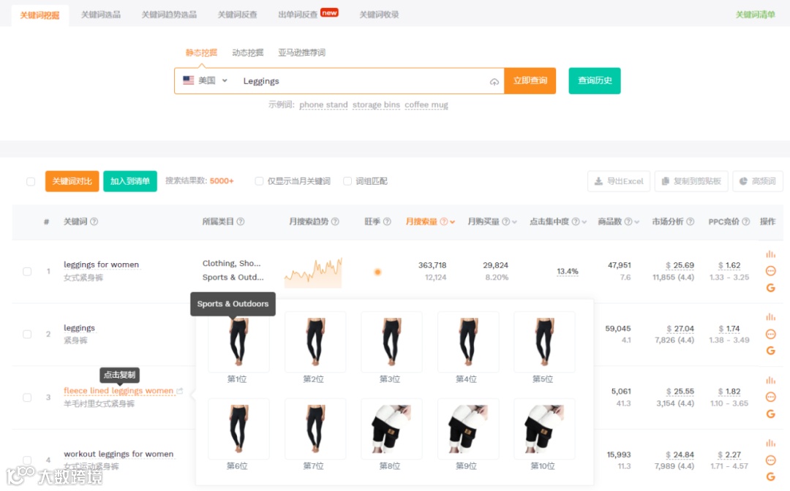The image size is (790, 491).
Task: Toggle the select-all checkbox above the table
Action: (31, 182)
